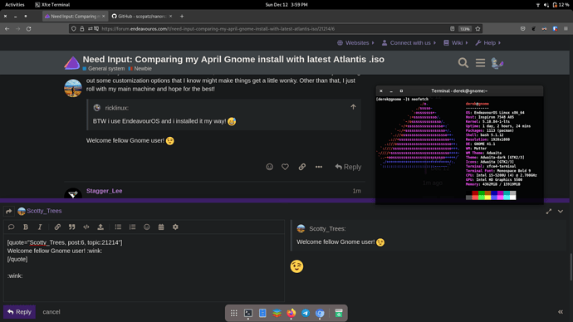Reload the current page
The width and height of the screenshot is (573, 322).
tap(28, 28)
